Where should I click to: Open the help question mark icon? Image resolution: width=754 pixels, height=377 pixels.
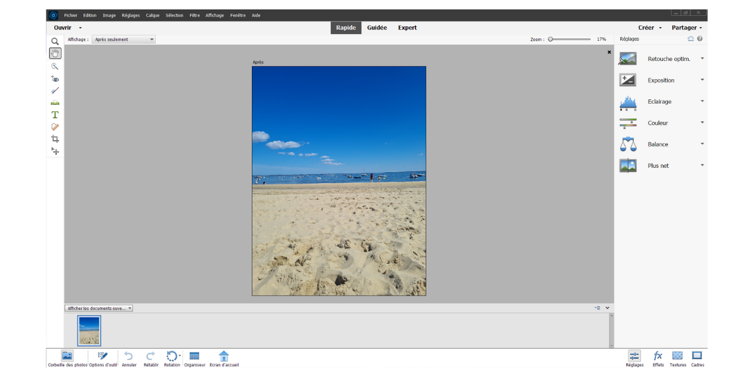(700, 39)
